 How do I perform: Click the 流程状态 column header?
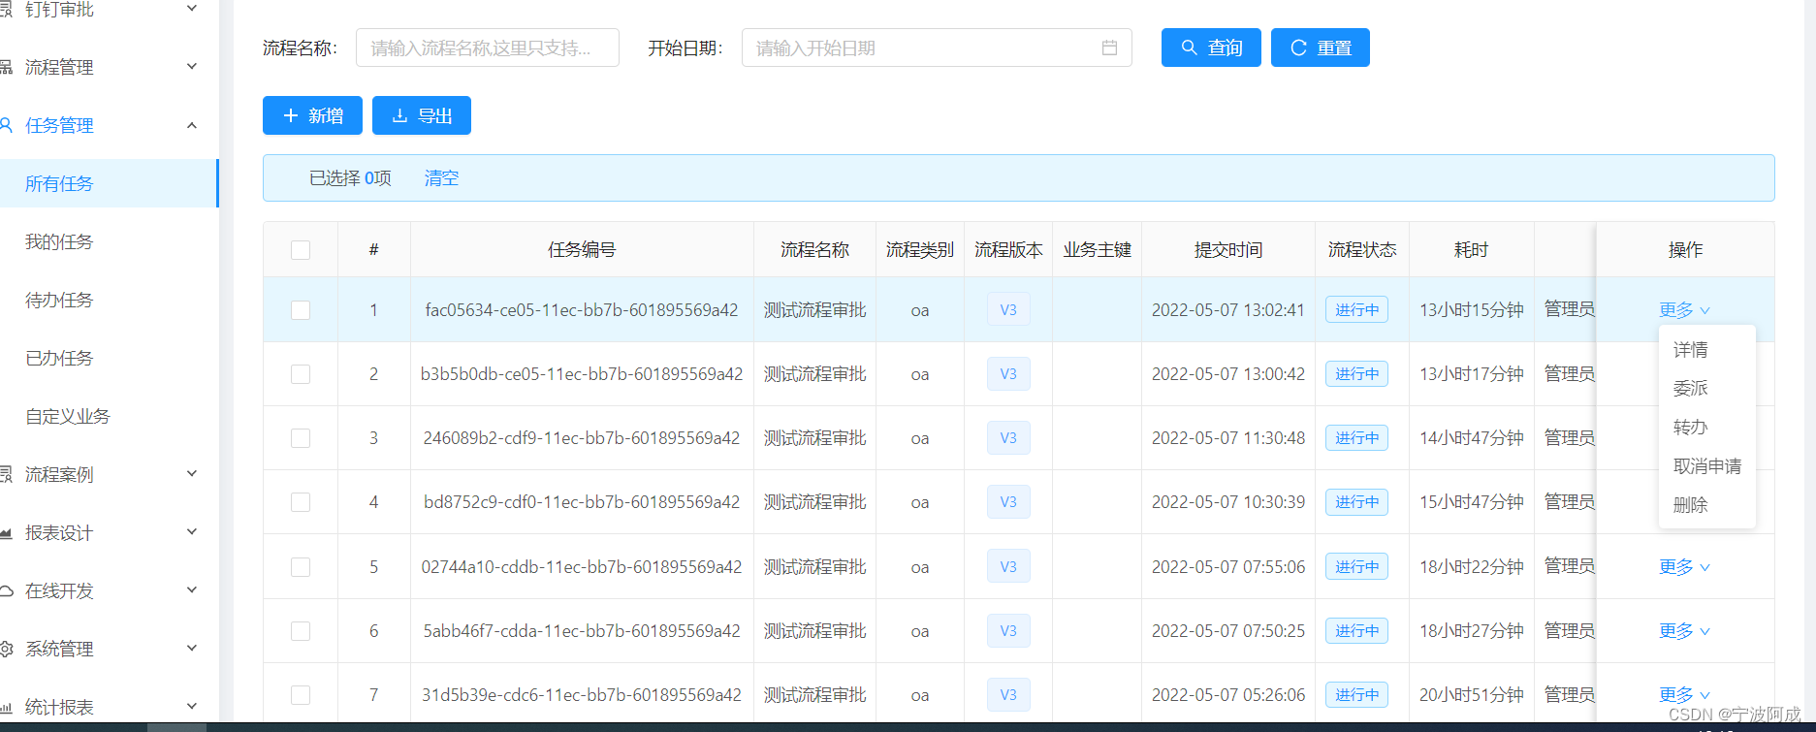(1362, 250)
